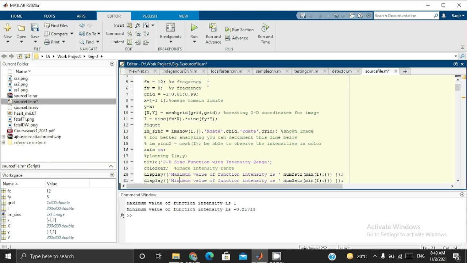This screenshot has width=467, height=263.
Task: Click the Compare button
Action: click(x=56, y=34)
